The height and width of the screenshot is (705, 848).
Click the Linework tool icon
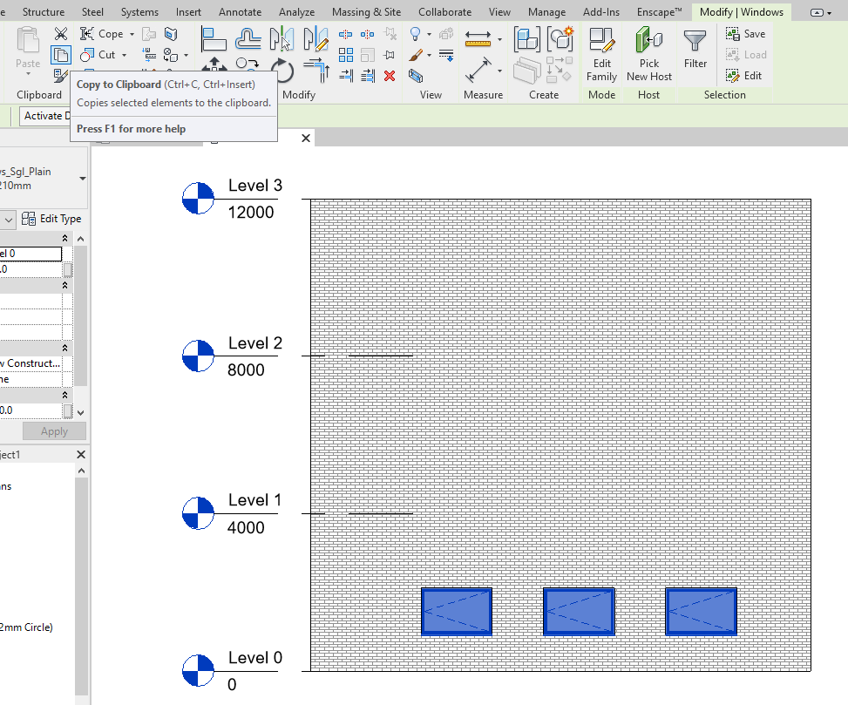click(x=446, y=55)
